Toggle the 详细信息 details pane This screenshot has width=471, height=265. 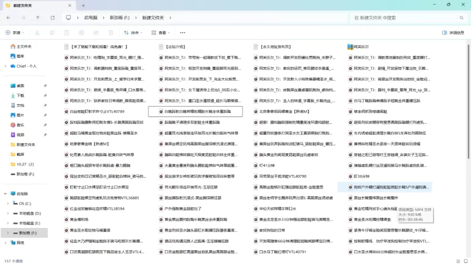(x=453, y=32)
